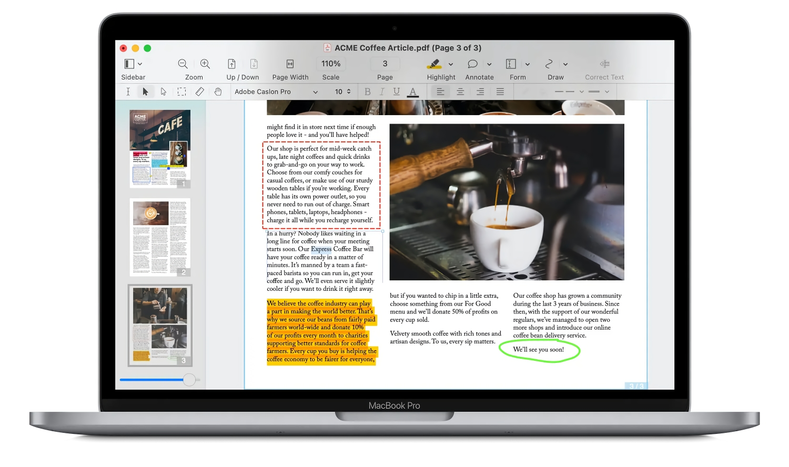789x467 pixels.
Task: Toggle Underline text formatting
Action: coord(397,92)
